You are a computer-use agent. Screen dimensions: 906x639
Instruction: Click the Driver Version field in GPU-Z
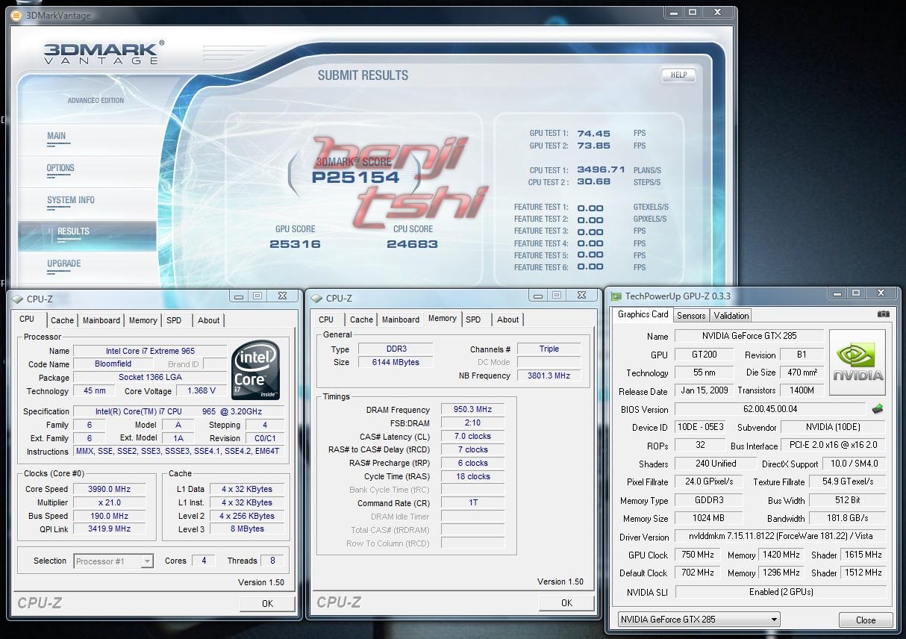tap(781, 537)
